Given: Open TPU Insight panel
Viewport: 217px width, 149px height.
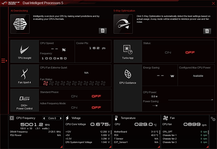Looking at the screenshot, I should point(25,51).
